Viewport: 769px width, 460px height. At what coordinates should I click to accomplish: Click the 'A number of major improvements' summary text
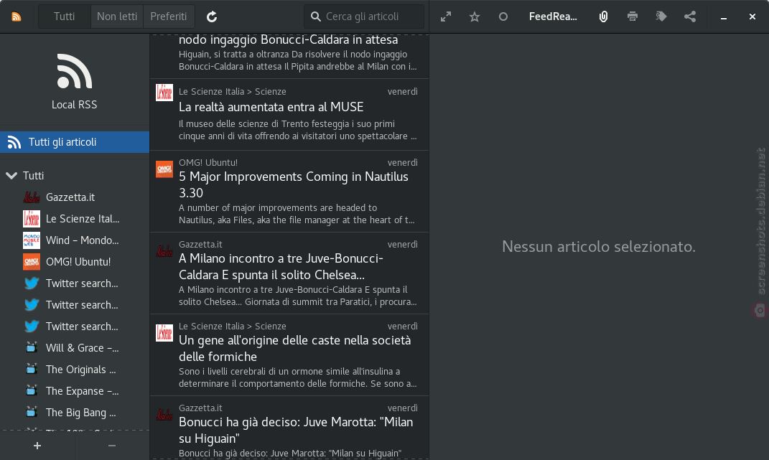click(x=297, y=214)
